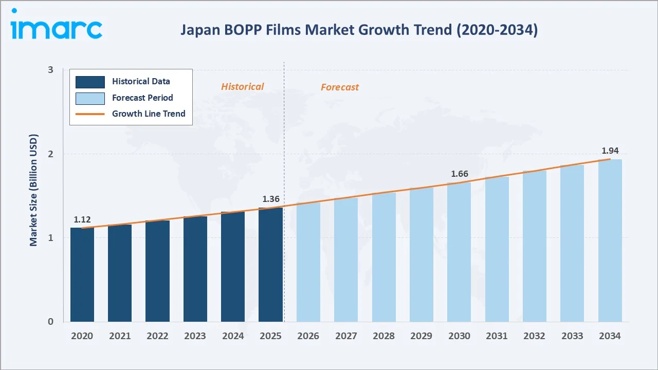Click the '2032' x-axis label

[x=535, y=336]
